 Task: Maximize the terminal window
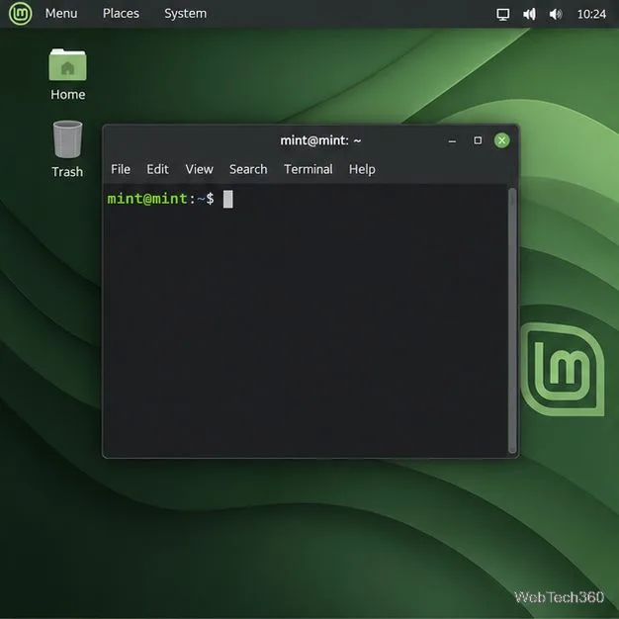coord(478,140)
